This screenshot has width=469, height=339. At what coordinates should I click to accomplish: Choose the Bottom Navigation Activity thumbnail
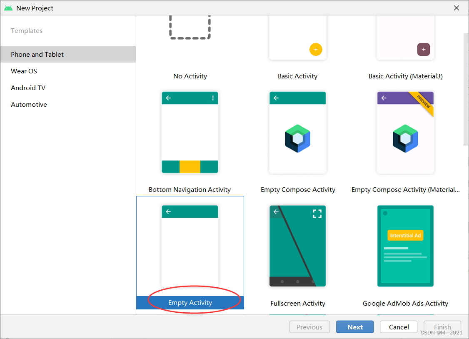pos(190,132)
